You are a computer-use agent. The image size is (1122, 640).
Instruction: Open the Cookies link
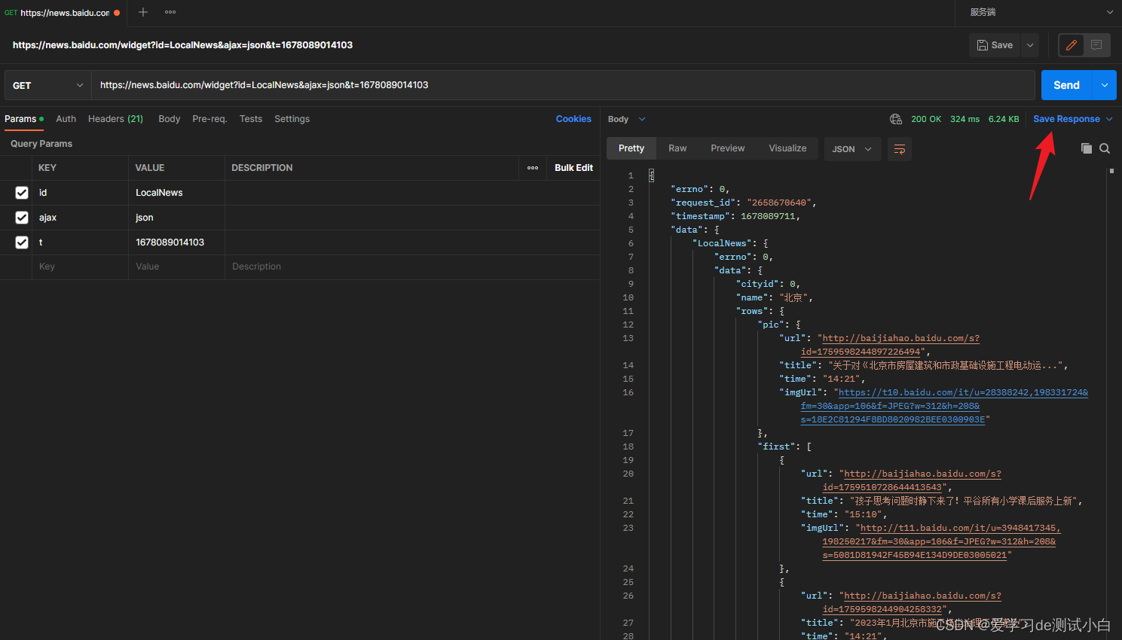point(573,119)
